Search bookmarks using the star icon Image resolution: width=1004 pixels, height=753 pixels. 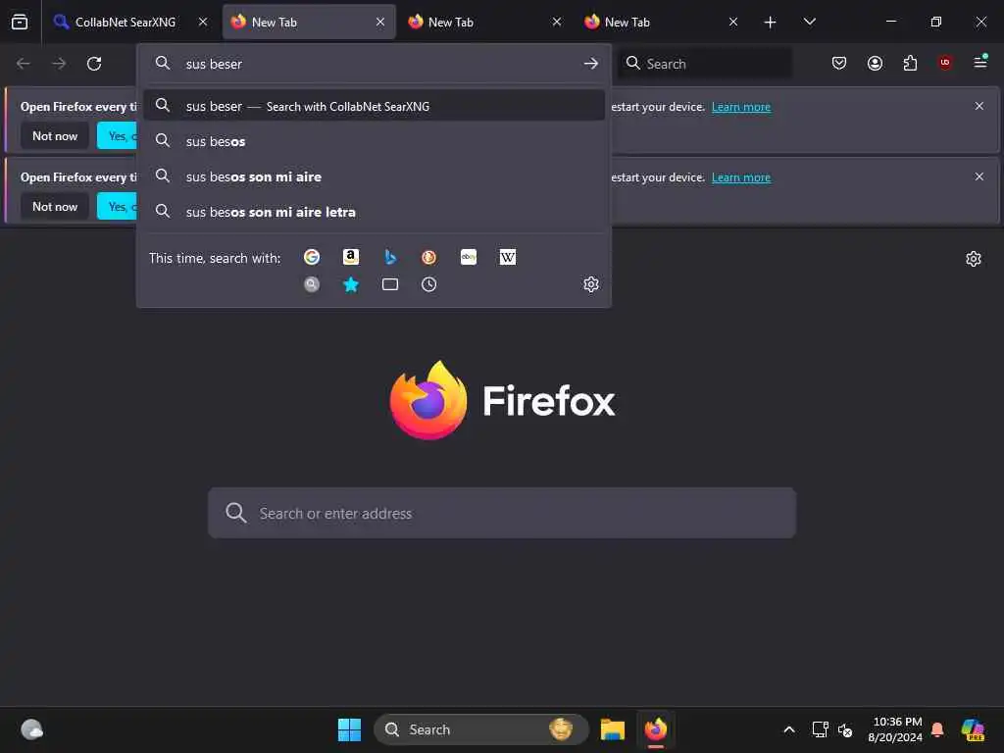coord(351,284)
